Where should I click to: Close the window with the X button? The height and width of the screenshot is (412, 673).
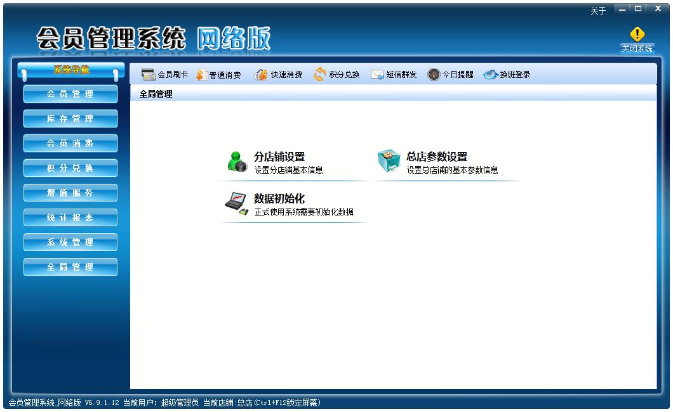pyautogui.click(x=658, y=9)
